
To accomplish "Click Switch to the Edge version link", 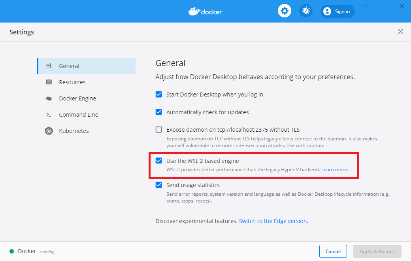I will [273, 221].
